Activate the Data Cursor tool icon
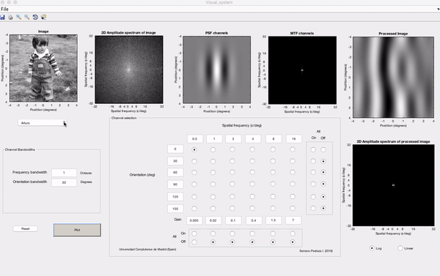Image resolution: width=440 pixels, height=276 pixels. pyautogui.click(x=43, y=18)
